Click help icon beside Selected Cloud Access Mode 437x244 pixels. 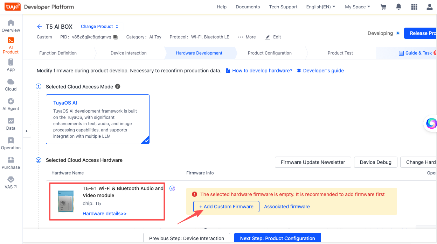[x=118, y=86]
